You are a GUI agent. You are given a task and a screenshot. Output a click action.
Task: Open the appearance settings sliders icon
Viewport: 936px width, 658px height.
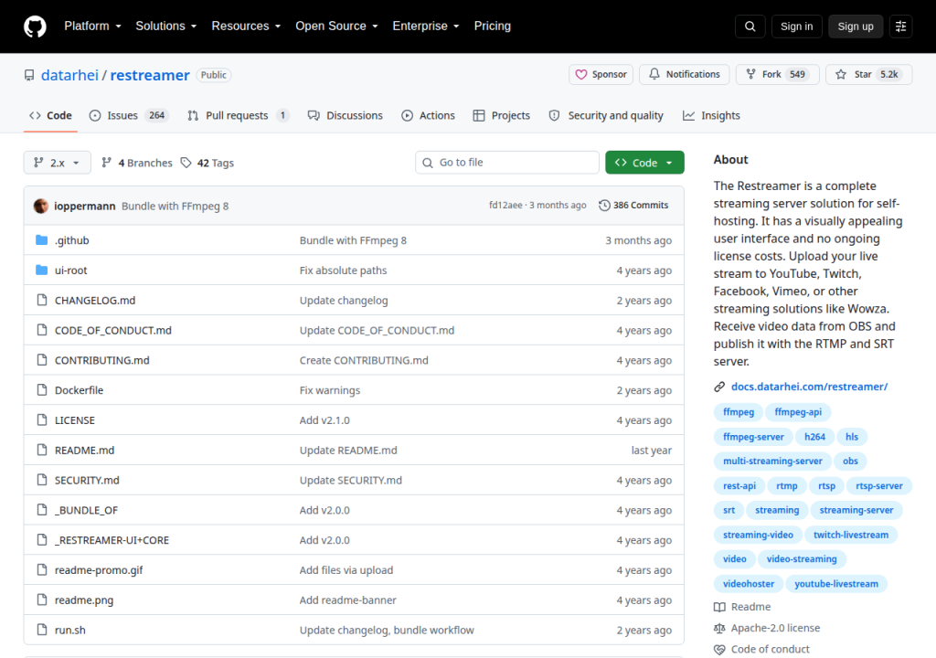point(900,27)
